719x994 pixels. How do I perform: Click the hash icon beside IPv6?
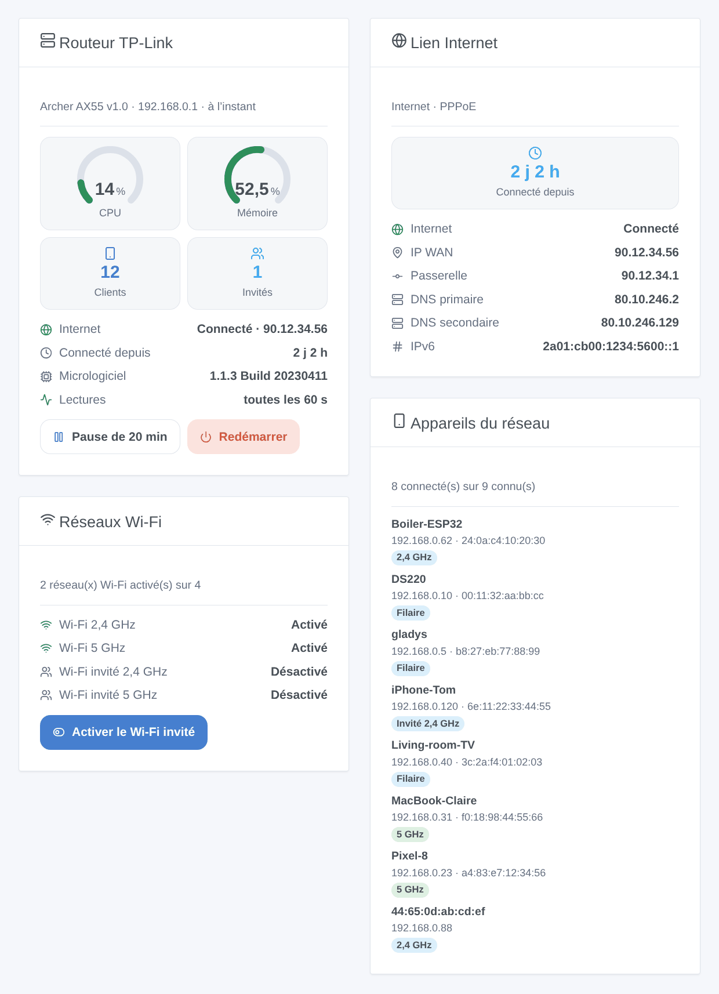pos(398,347)
